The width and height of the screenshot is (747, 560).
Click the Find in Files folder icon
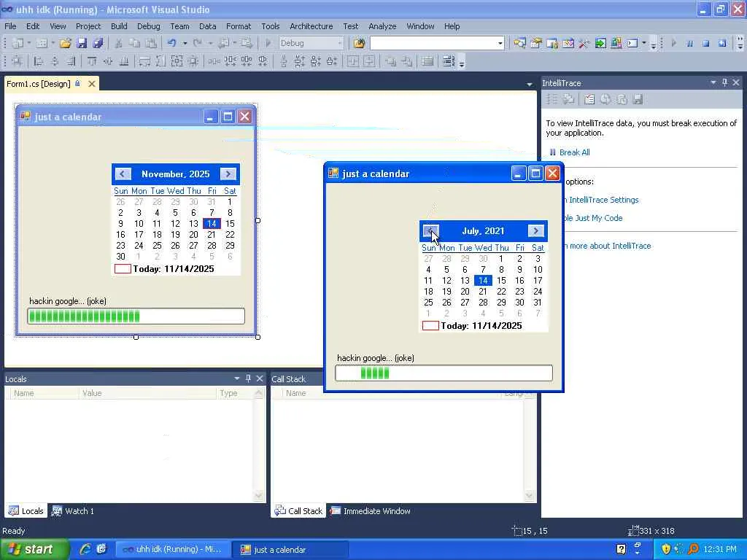point(359,43)
